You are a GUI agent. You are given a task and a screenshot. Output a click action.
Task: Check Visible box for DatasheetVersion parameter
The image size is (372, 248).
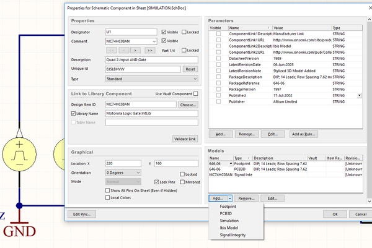218,59
